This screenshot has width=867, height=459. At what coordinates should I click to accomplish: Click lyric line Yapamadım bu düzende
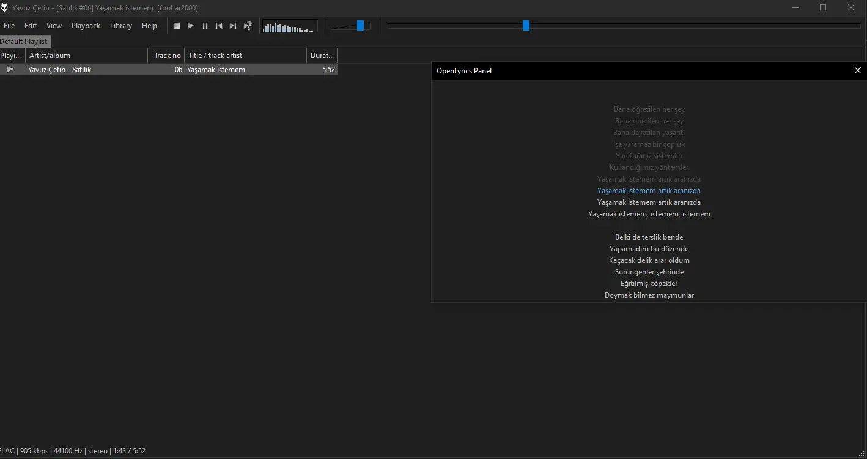click(x=649, y=249)
